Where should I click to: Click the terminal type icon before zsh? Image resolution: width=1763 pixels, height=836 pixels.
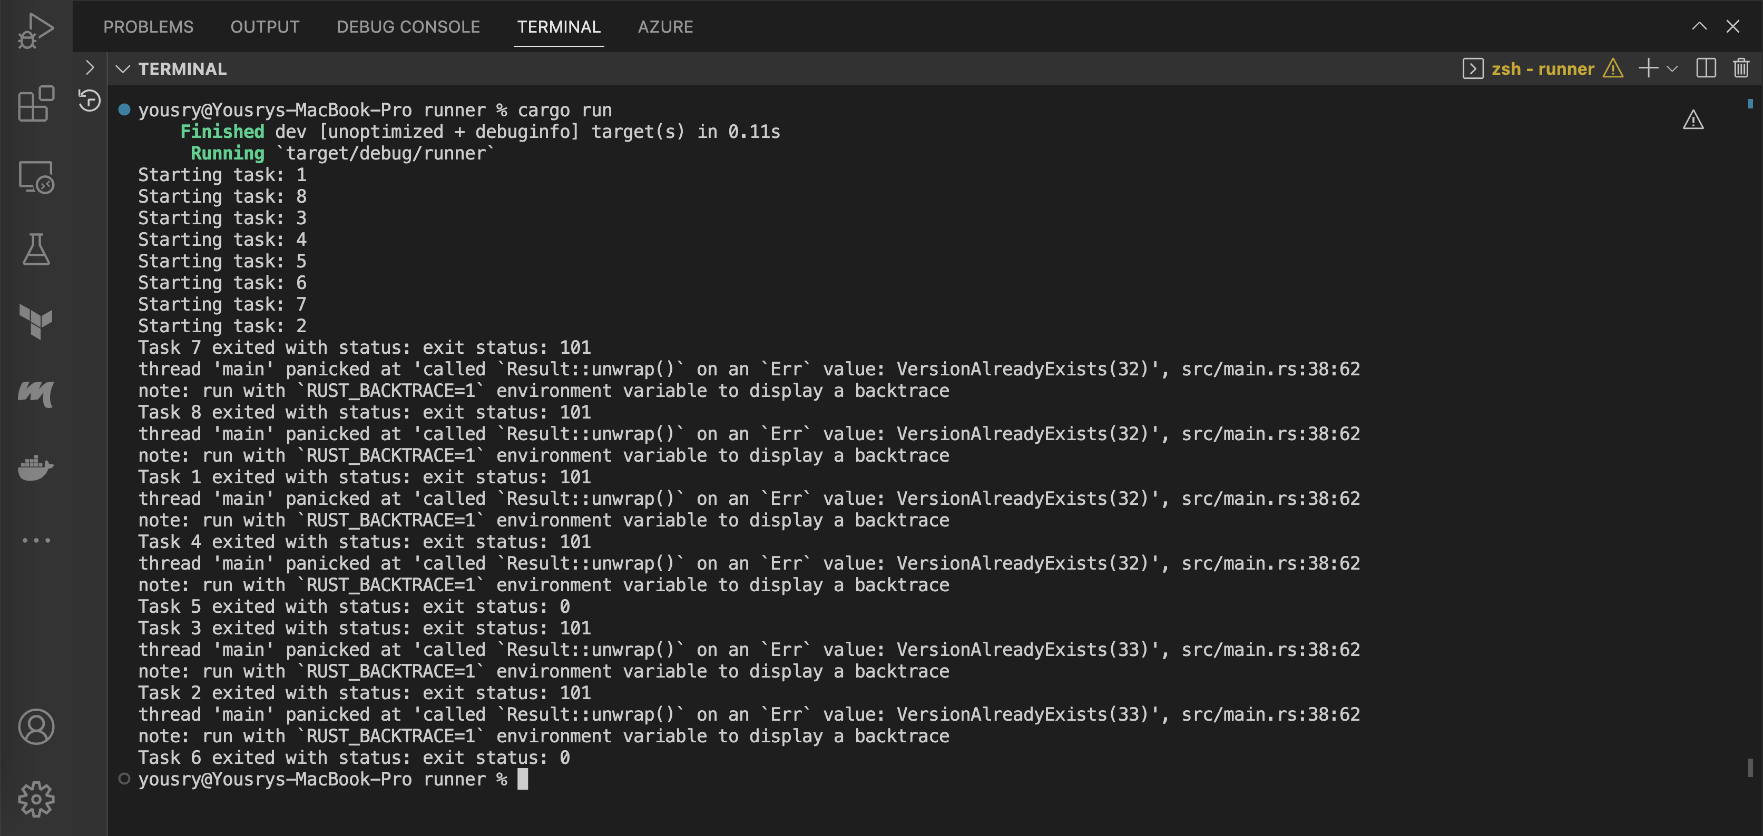point(1473,68)
